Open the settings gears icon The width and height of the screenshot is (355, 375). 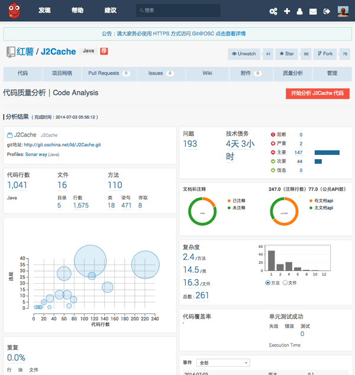(x=273, y=11)
